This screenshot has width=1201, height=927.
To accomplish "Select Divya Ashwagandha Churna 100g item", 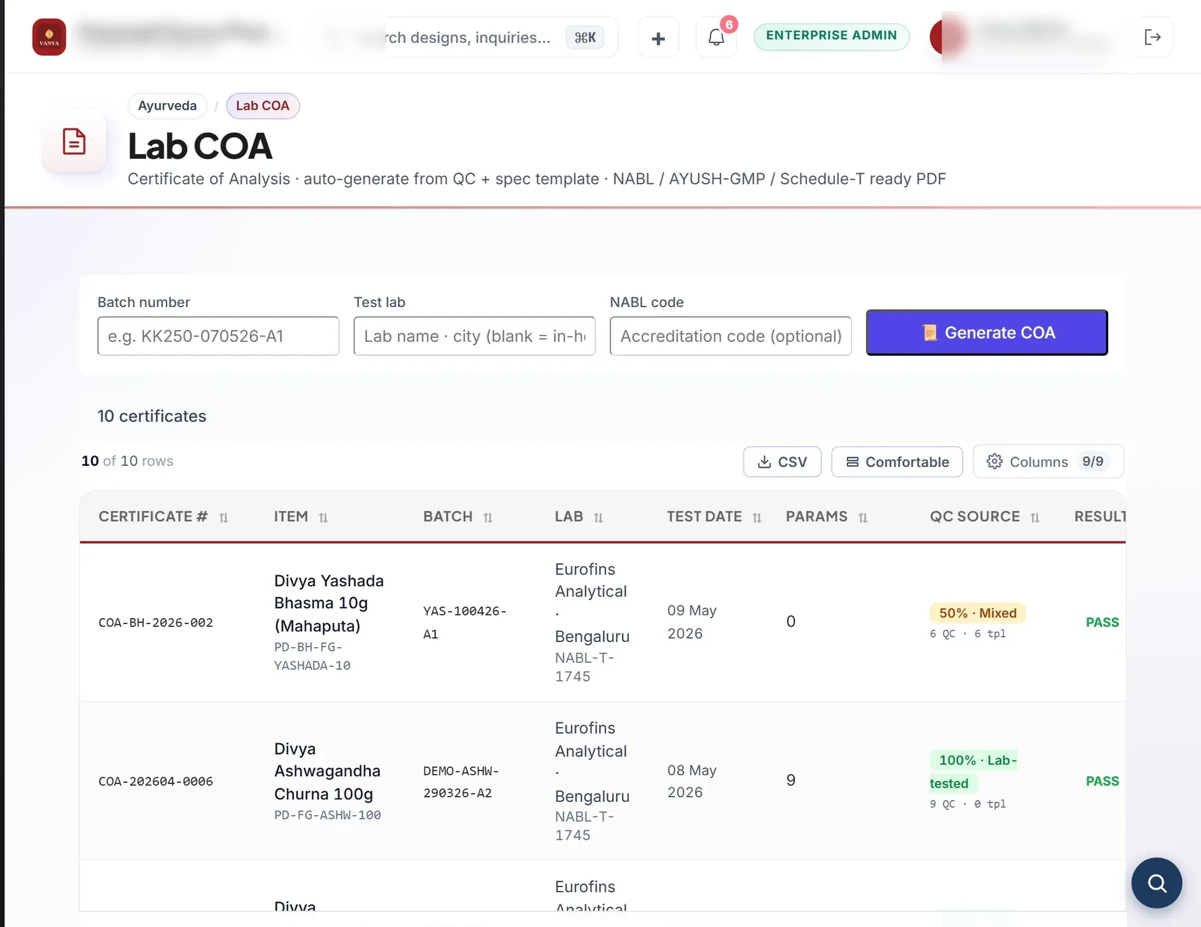I will click(x=327, y=771).
